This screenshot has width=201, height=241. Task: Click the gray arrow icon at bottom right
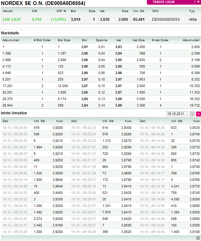(198, 238)
